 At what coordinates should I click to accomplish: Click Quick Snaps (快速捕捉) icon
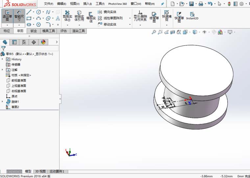point(167,16)
